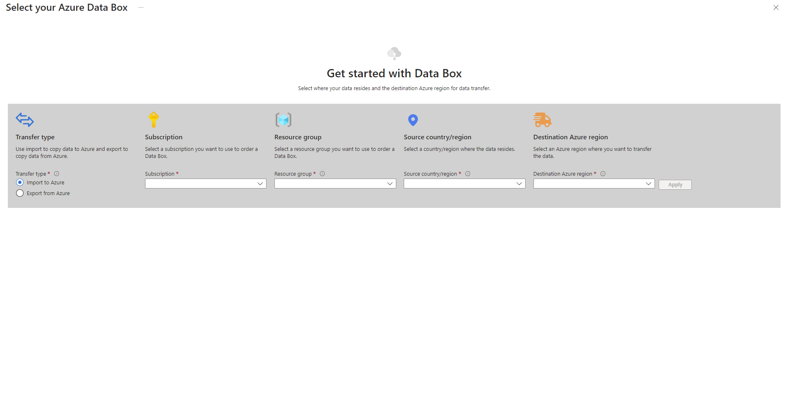The height and width of the screenshot is (415, 788).
Task: Click the Transfer type arrows icon
Action: click(25, 120)
